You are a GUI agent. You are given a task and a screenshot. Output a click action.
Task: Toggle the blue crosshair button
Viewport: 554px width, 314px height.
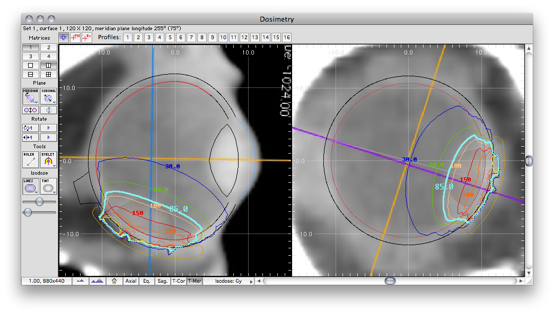(64, 38)
